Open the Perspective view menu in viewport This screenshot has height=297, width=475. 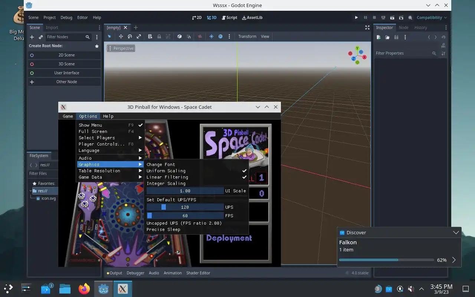[x=121, y=48]
